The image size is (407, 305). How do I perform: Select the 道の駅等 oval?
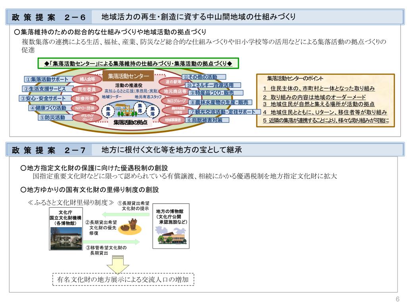click(173, 82)
